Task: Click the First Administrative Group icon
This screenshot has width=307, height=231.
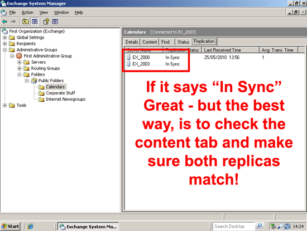Action: [x=19, y=56]
